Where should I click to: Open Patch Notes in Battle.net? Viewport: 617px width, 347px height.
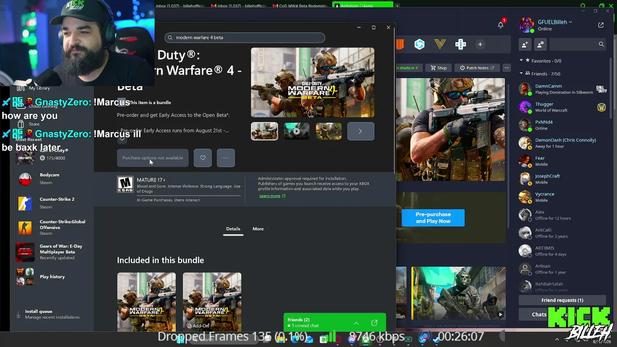[477, 68]
